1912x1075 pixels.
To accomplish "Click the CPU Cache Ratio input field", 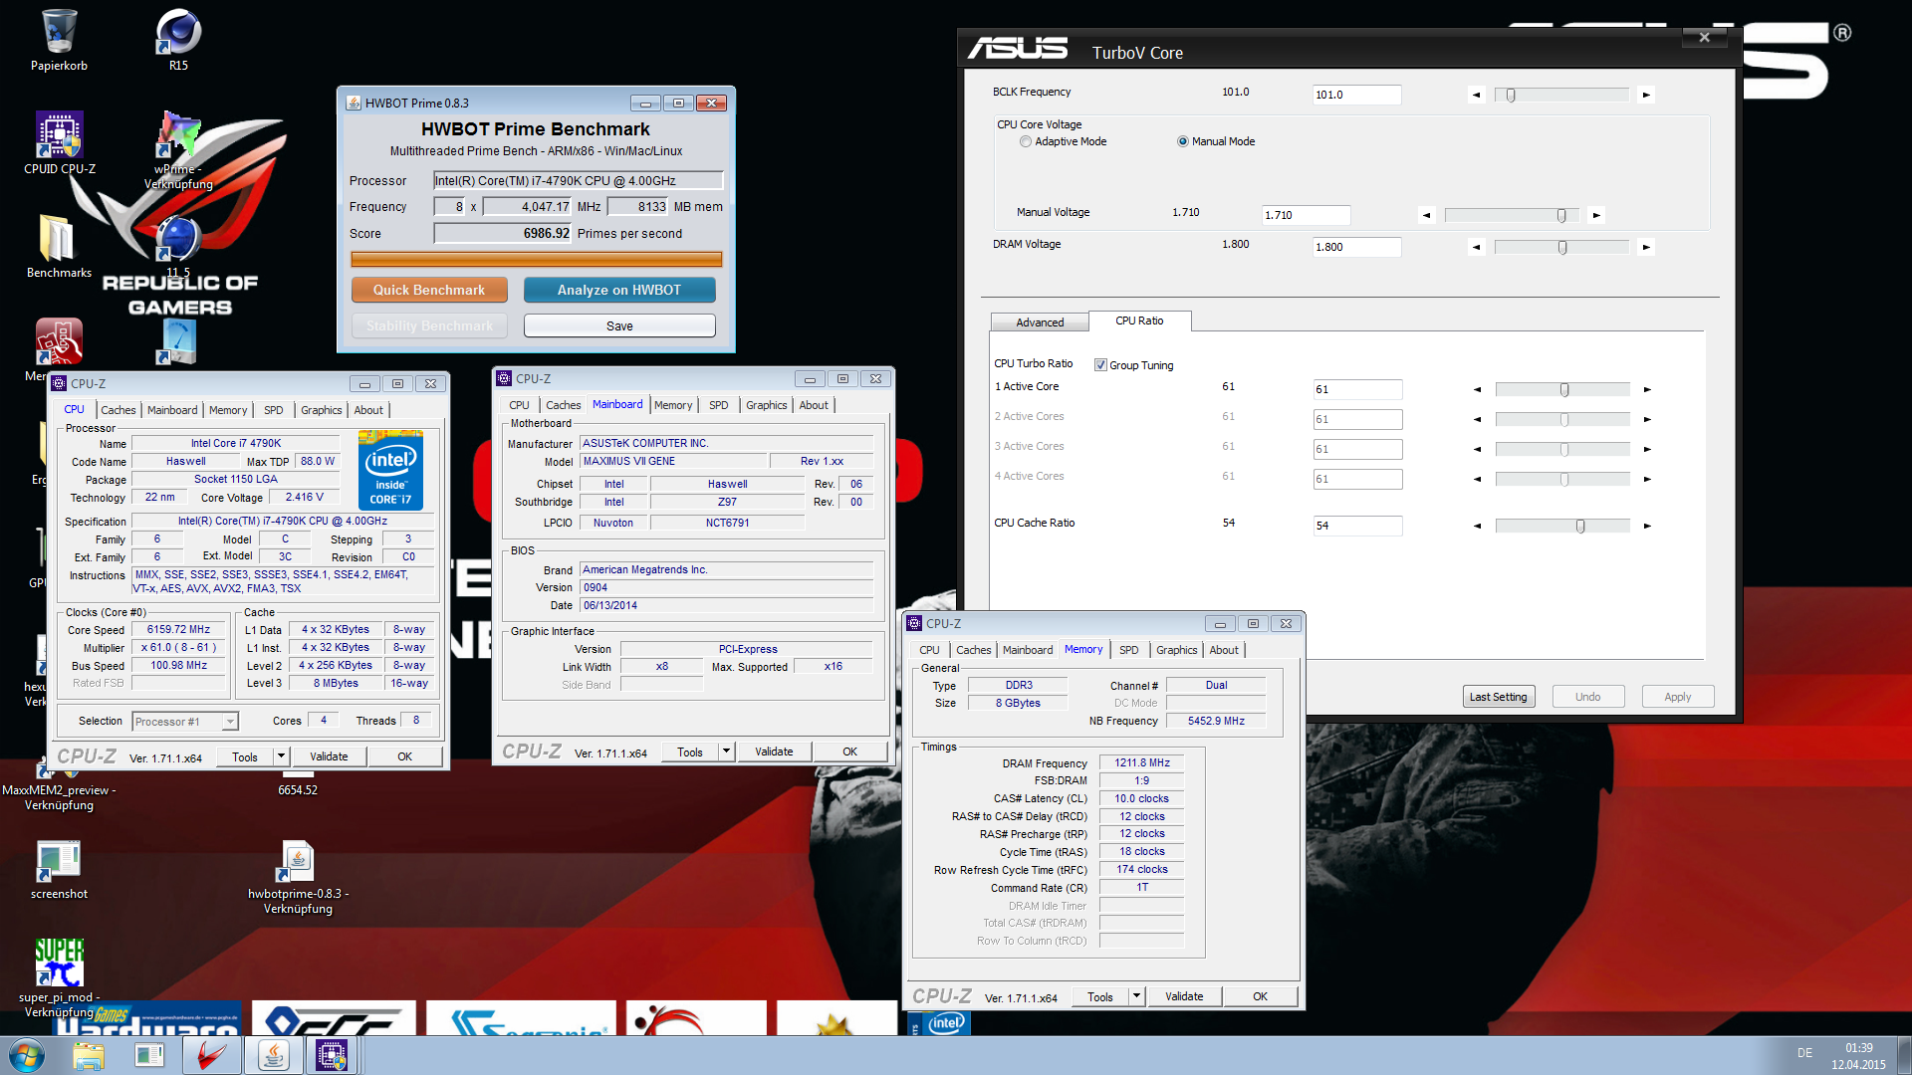I will coord(1357,526).
